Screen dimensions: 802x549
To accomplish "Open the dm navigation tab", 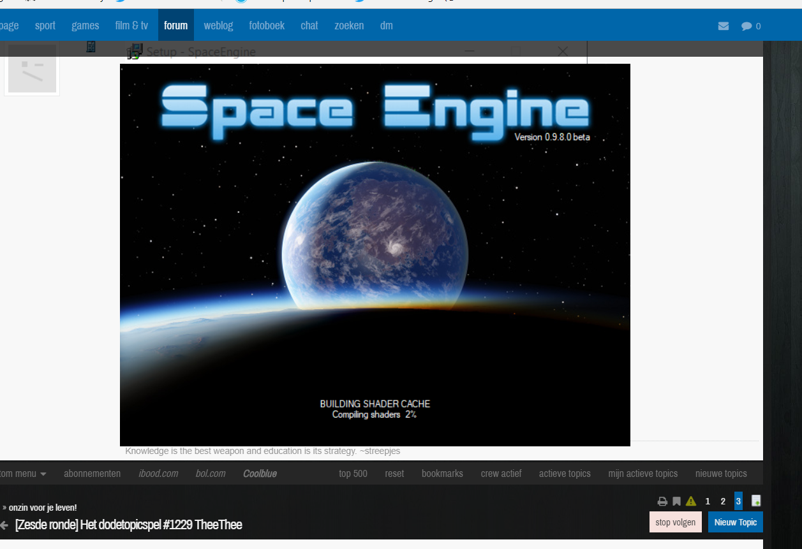I will pyautogui.click(x=387, y=26).
